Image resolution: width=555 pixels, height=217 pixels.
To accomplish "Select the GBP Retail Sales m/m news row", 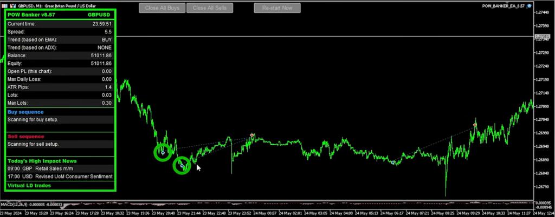I will (x=60, y=168).
